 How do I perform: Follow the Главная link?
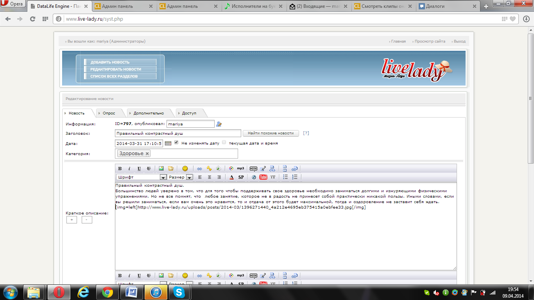(x=398, y=41)
